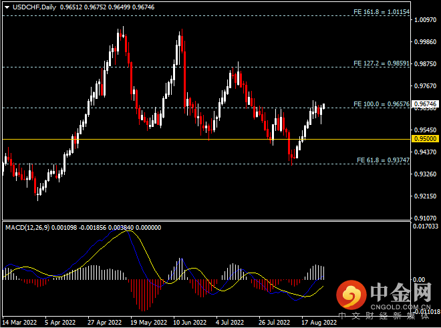
Task: Click the 26 Jul 2022 date label
Action: pos(274,323)
